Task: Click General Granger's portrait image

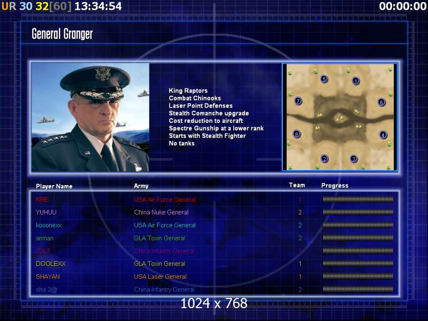Action: point(90,117)
